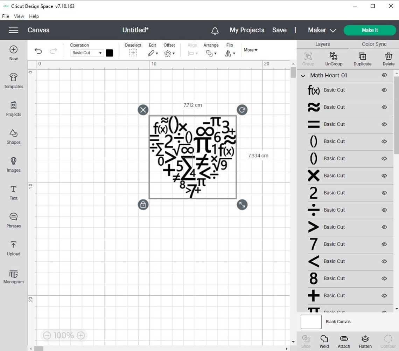The height and width of the screenshot is (351, 399).
Task: Open the More toolbar dropdown
Action: pyautogui.click(x=250, y=50)
